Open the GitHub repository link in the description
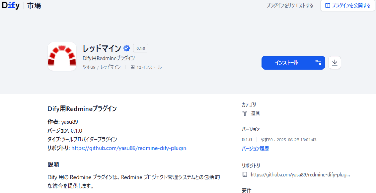The width and height of the screenshot is (376, 193). pyautogui.click(x=129, y=148)
